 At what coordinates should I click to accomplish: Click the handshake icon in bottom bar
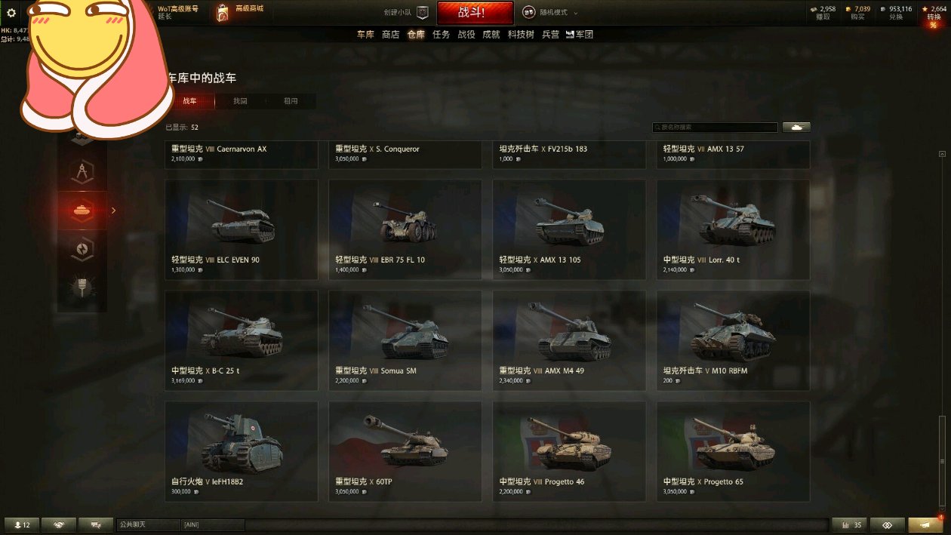[59, 525]
